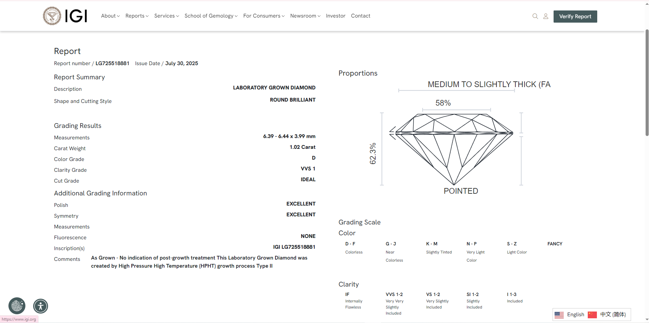Open the Services dropdown
Screen dimensions: 649x323
pyautogui.click(x=166, y=16)
